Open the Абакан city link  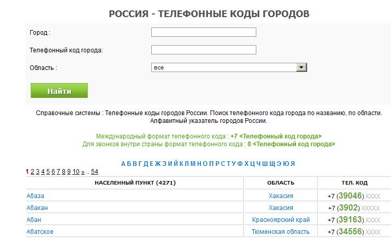pyautogui.click(x=37, y=207)
